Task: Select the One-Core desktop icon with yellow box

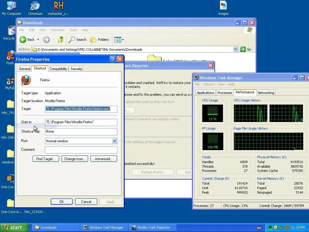Action: pos(8,182)
